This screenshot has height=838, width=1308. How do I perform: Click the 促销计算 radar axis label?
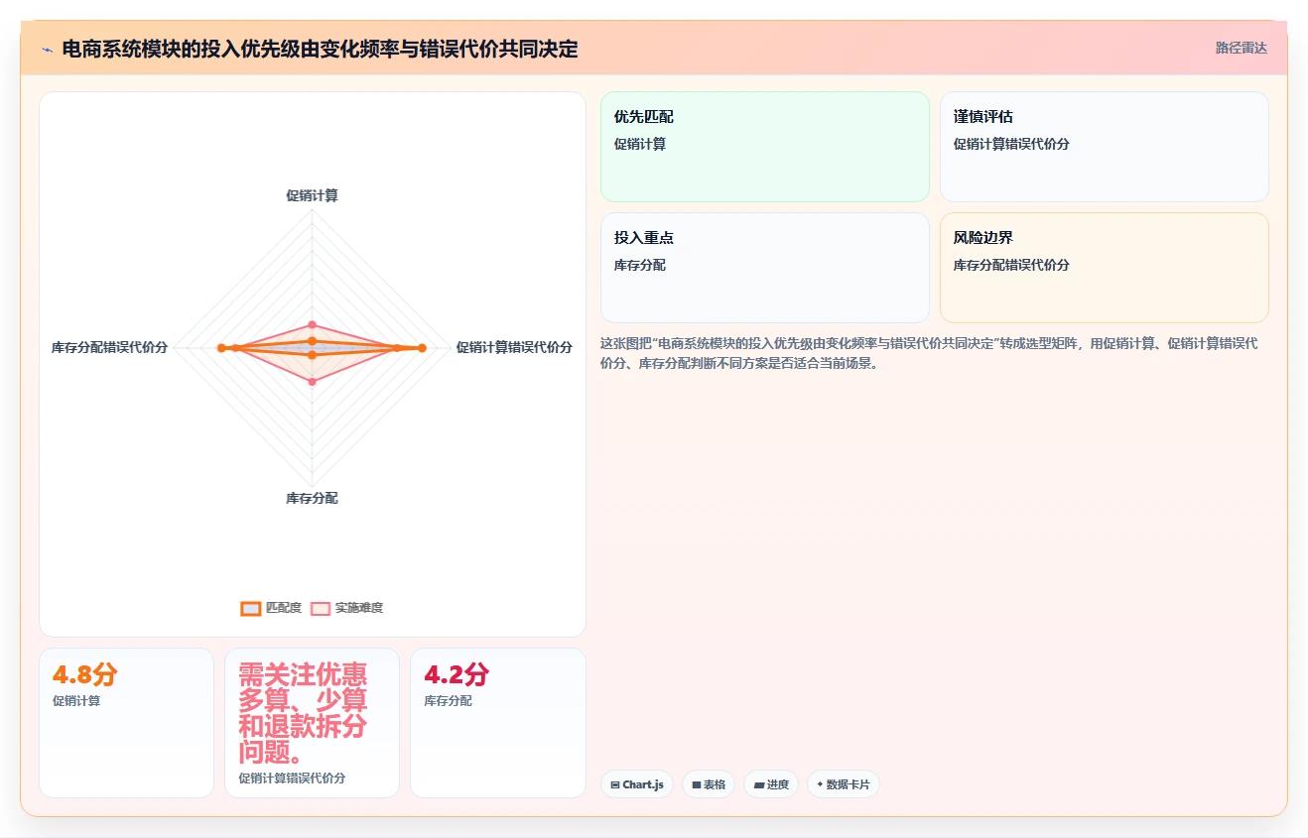(x=312, y=195)
